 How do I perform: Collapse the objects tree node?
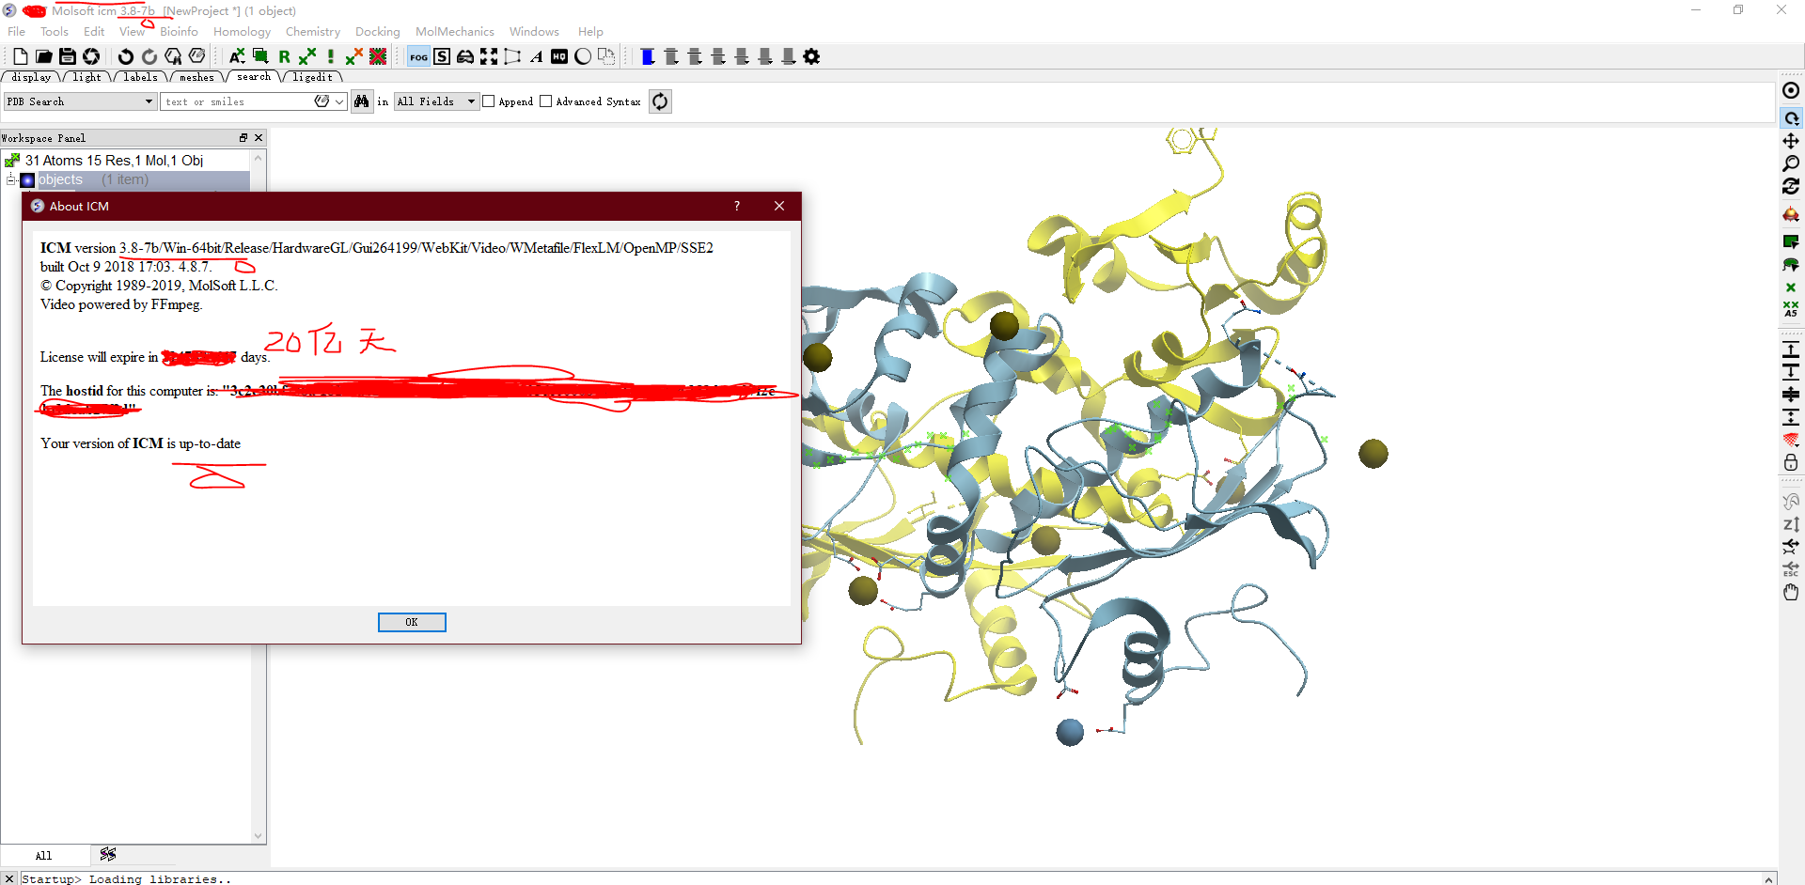click(10, 179)
